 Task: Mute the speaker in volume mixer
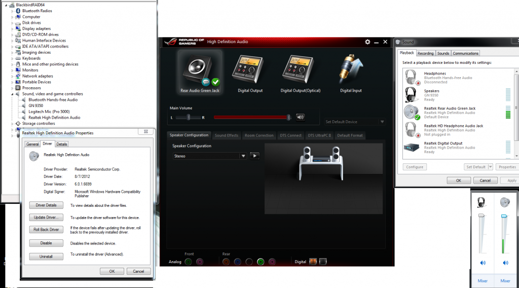click(x=505, y=263)
